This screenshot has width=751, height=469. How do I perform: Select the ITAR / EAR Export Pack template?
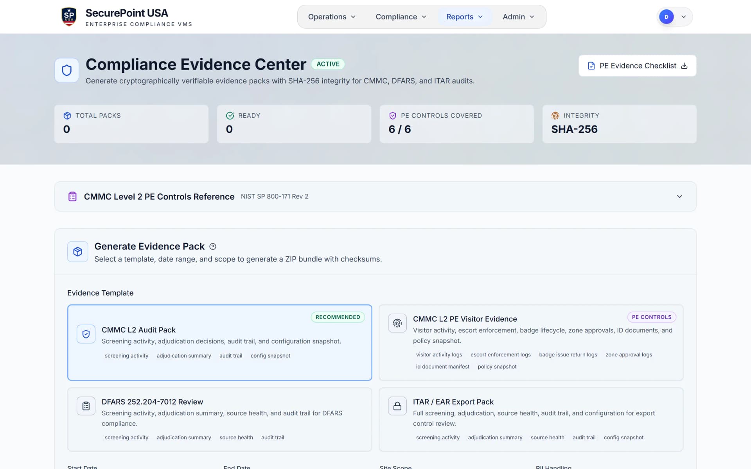pyautogui.click(x=531, y=419)
